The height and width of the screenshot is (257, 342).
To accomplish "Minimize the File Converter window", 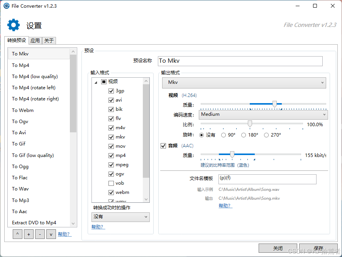I will click(x=298, y=6).
